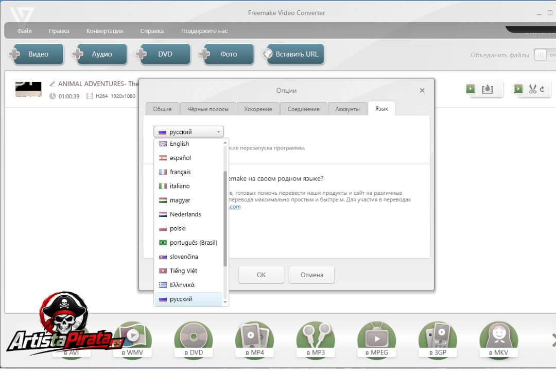
Task: Click the scissors cut video icon
Action: 533,89
